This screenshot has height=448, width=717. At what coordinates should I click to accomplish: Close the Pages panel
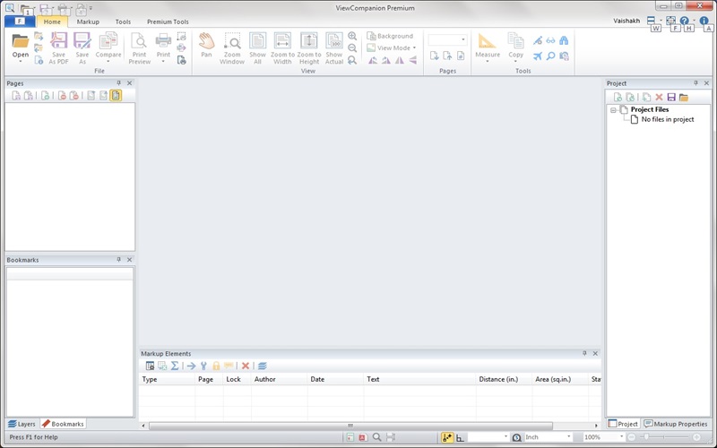(129, 83)
